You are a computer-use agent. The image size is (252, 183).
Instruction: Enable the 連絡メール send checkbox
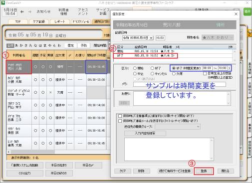[x=120, y=121]
